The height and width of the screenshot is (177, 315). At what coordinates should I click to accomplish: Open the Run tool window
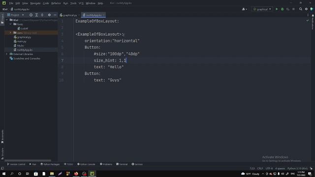33,164
